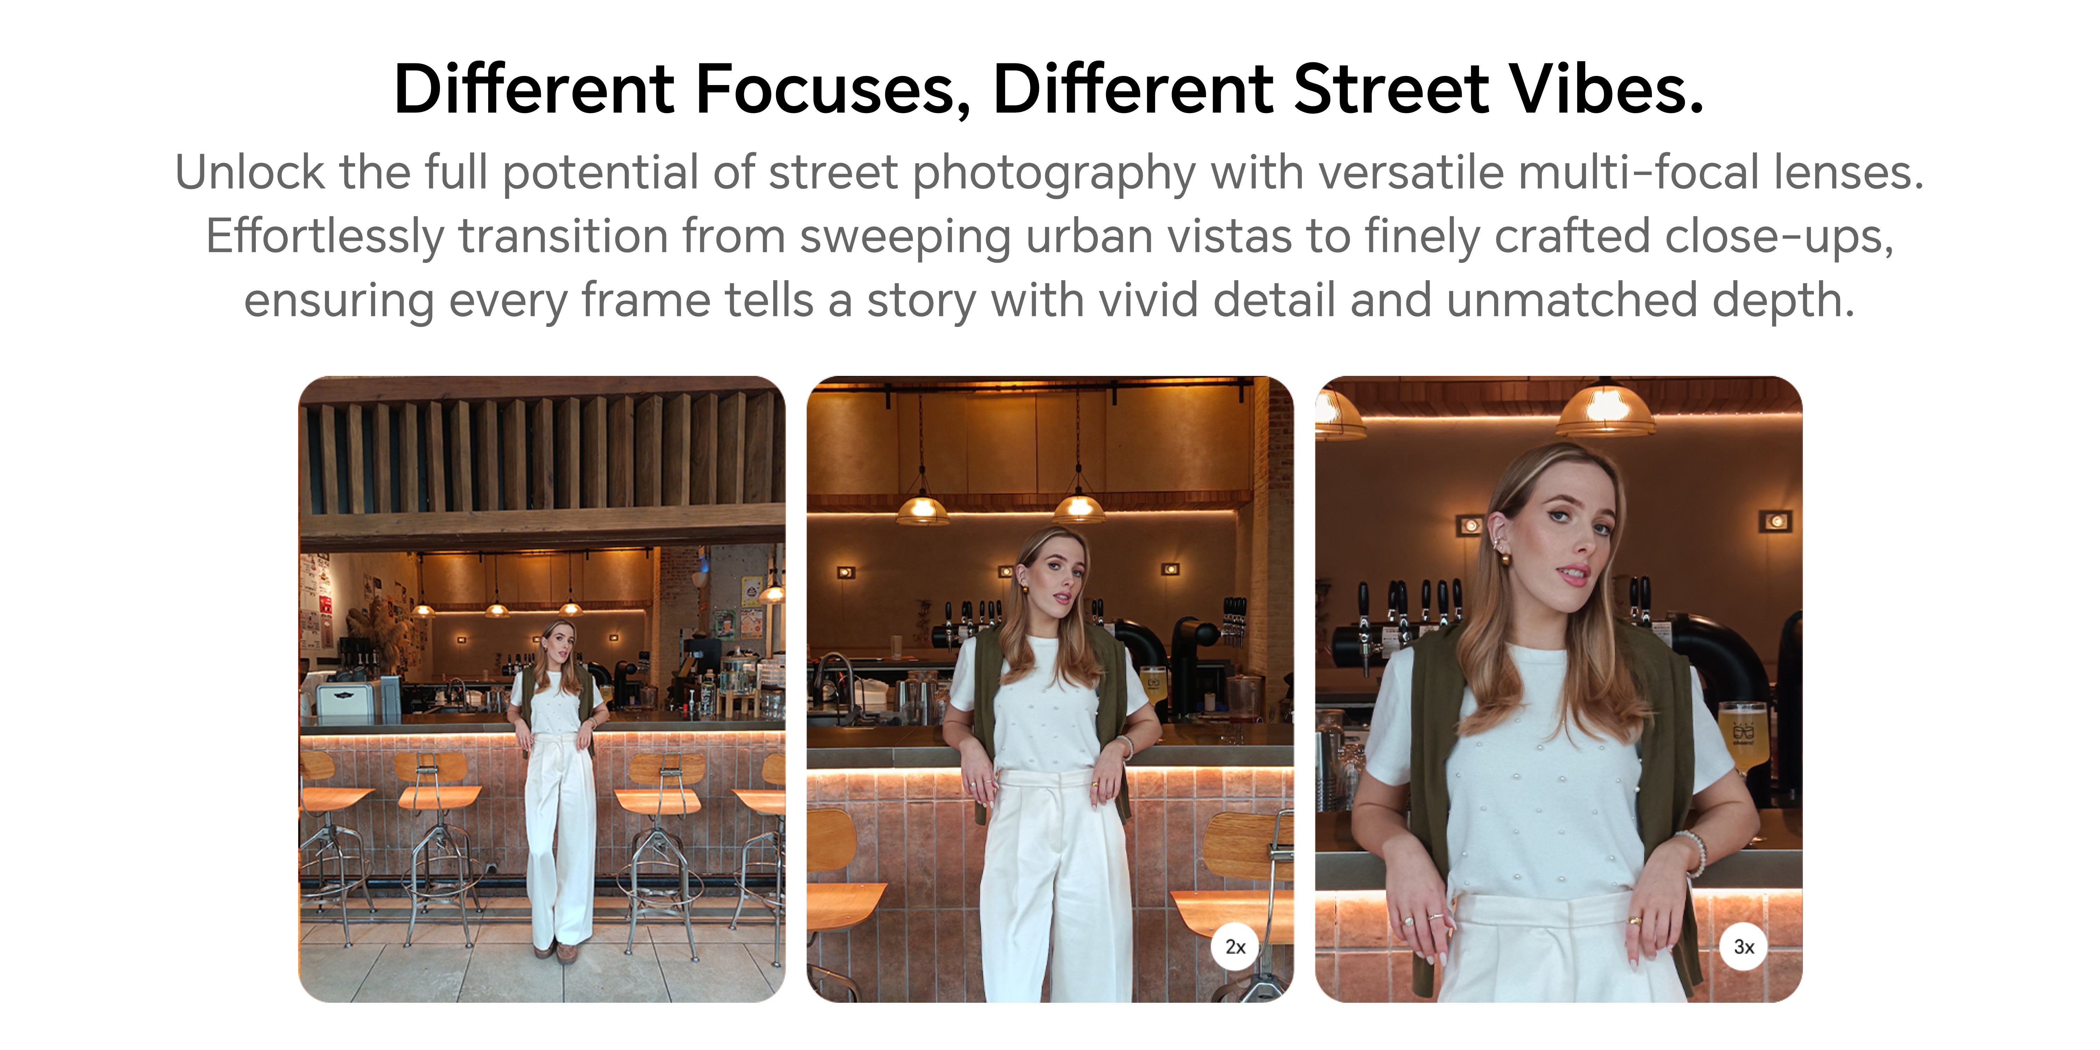Click the 3x zoom badge
Image resolution: width=2100 pixels, height=1050 pixels.
(x=1744, y=946)
